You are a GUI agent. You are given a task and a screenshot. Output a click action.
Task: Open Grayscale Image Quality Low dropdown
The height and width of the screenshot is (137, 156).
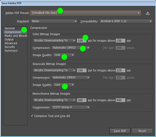tap(64, 85)
